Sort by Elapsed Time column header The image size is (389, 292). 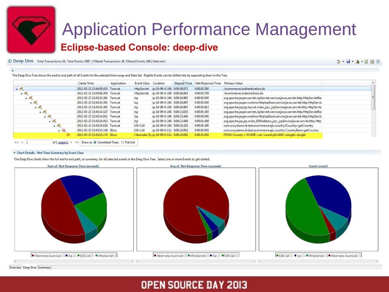click(183, 83)
